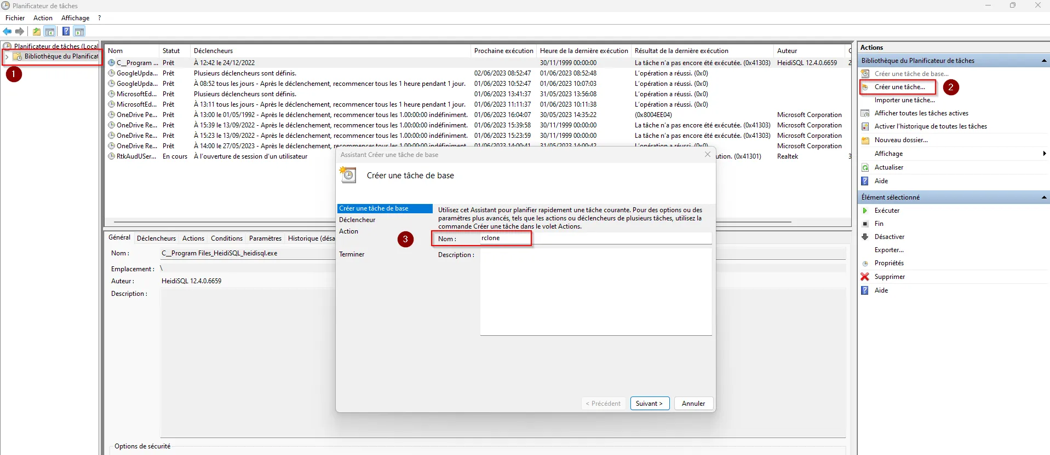This screenshot has height=455, width=1050.
Task: Sort by the Auteur column header
Action: (810, 51)
